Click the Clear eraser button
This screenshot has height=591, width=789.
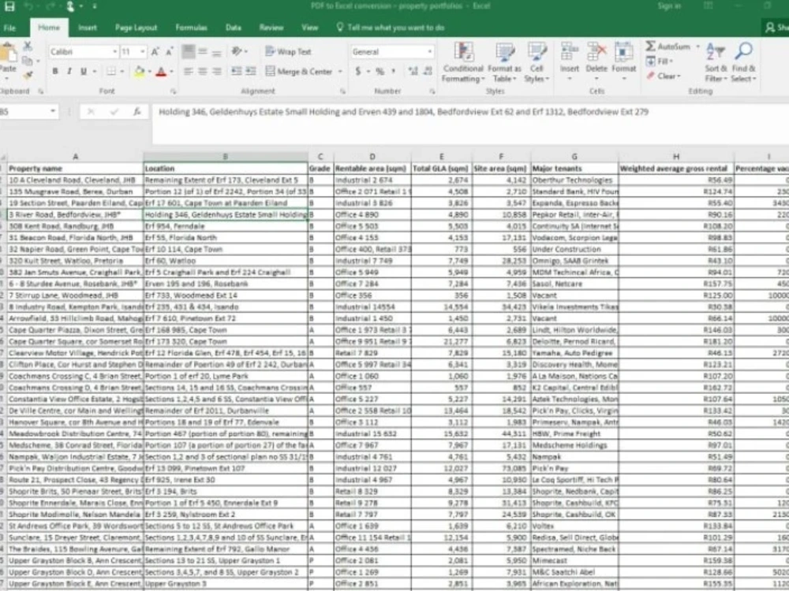pos(664,76)
